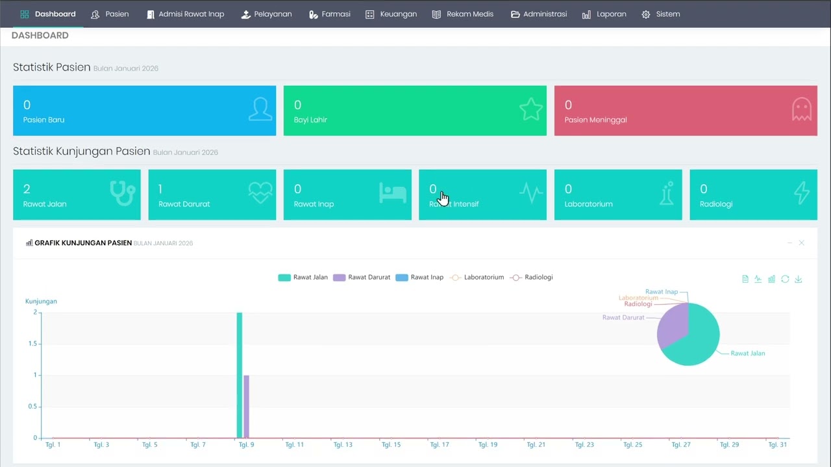
Task: Click stethoscope icon on Rawat Jalan card
Action: pyautogui.click(x=122, y=193)
